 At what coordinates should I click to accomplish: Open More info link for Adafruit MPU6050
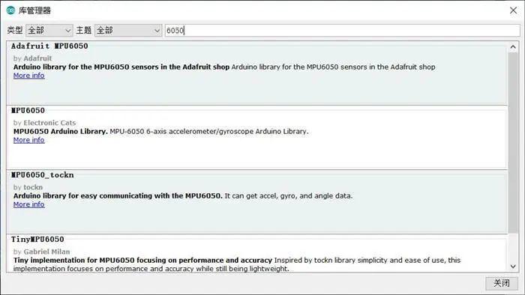pos(28,76)
